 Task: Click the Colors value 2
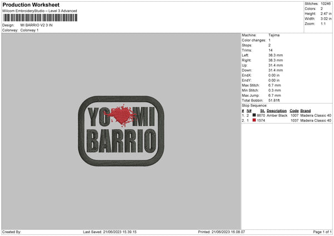point(322,9)
